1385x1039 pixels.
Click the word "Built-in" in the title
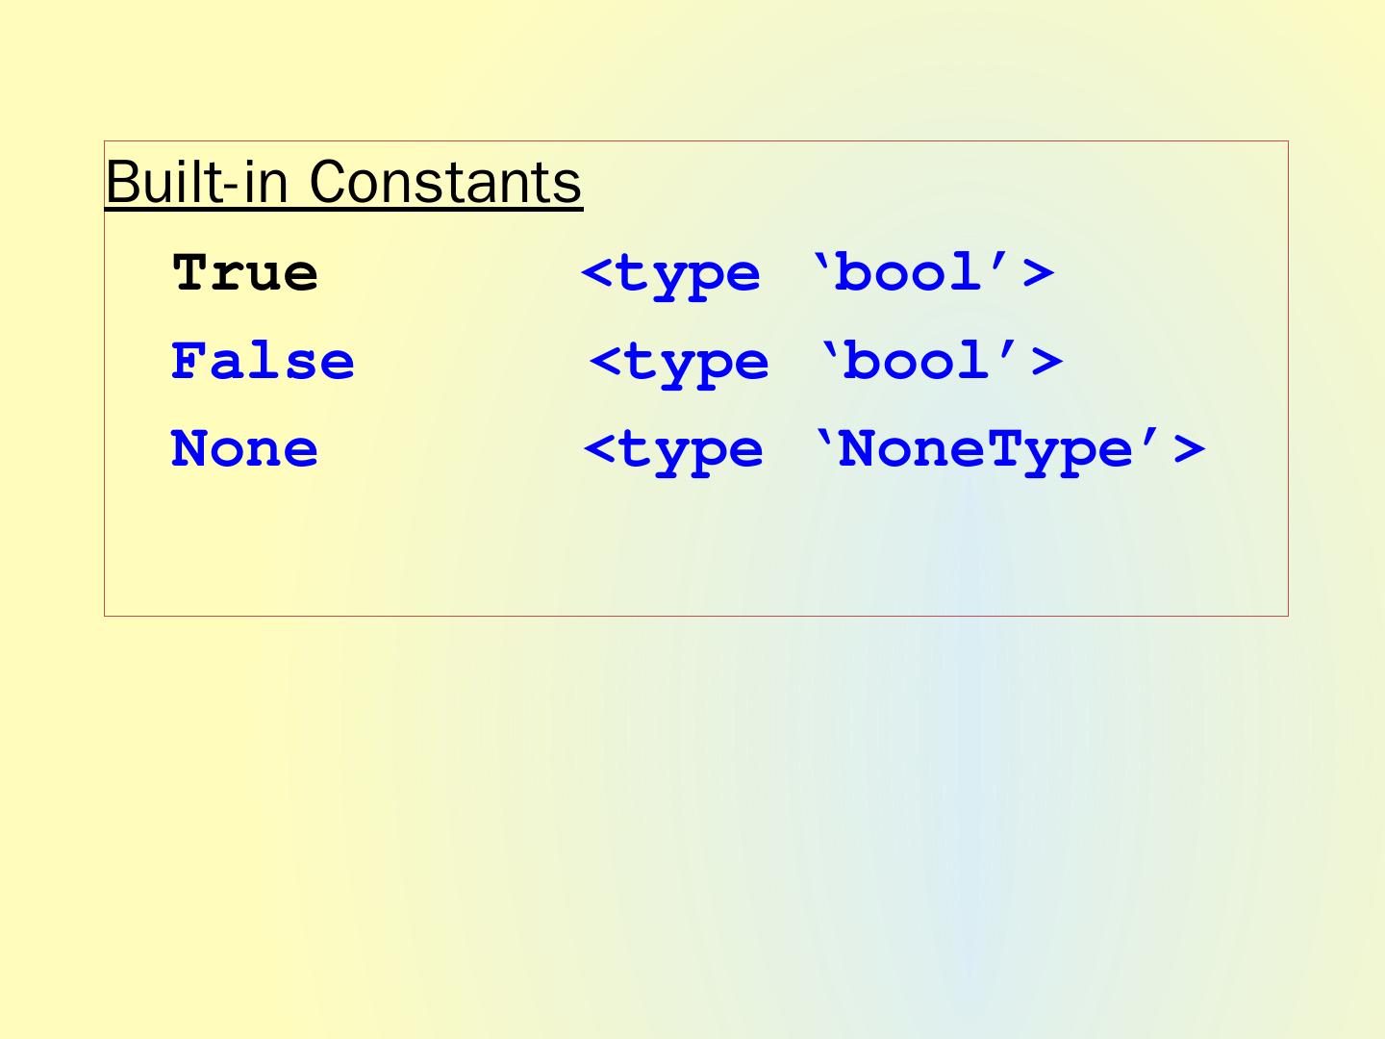click(x=196, y=182)
